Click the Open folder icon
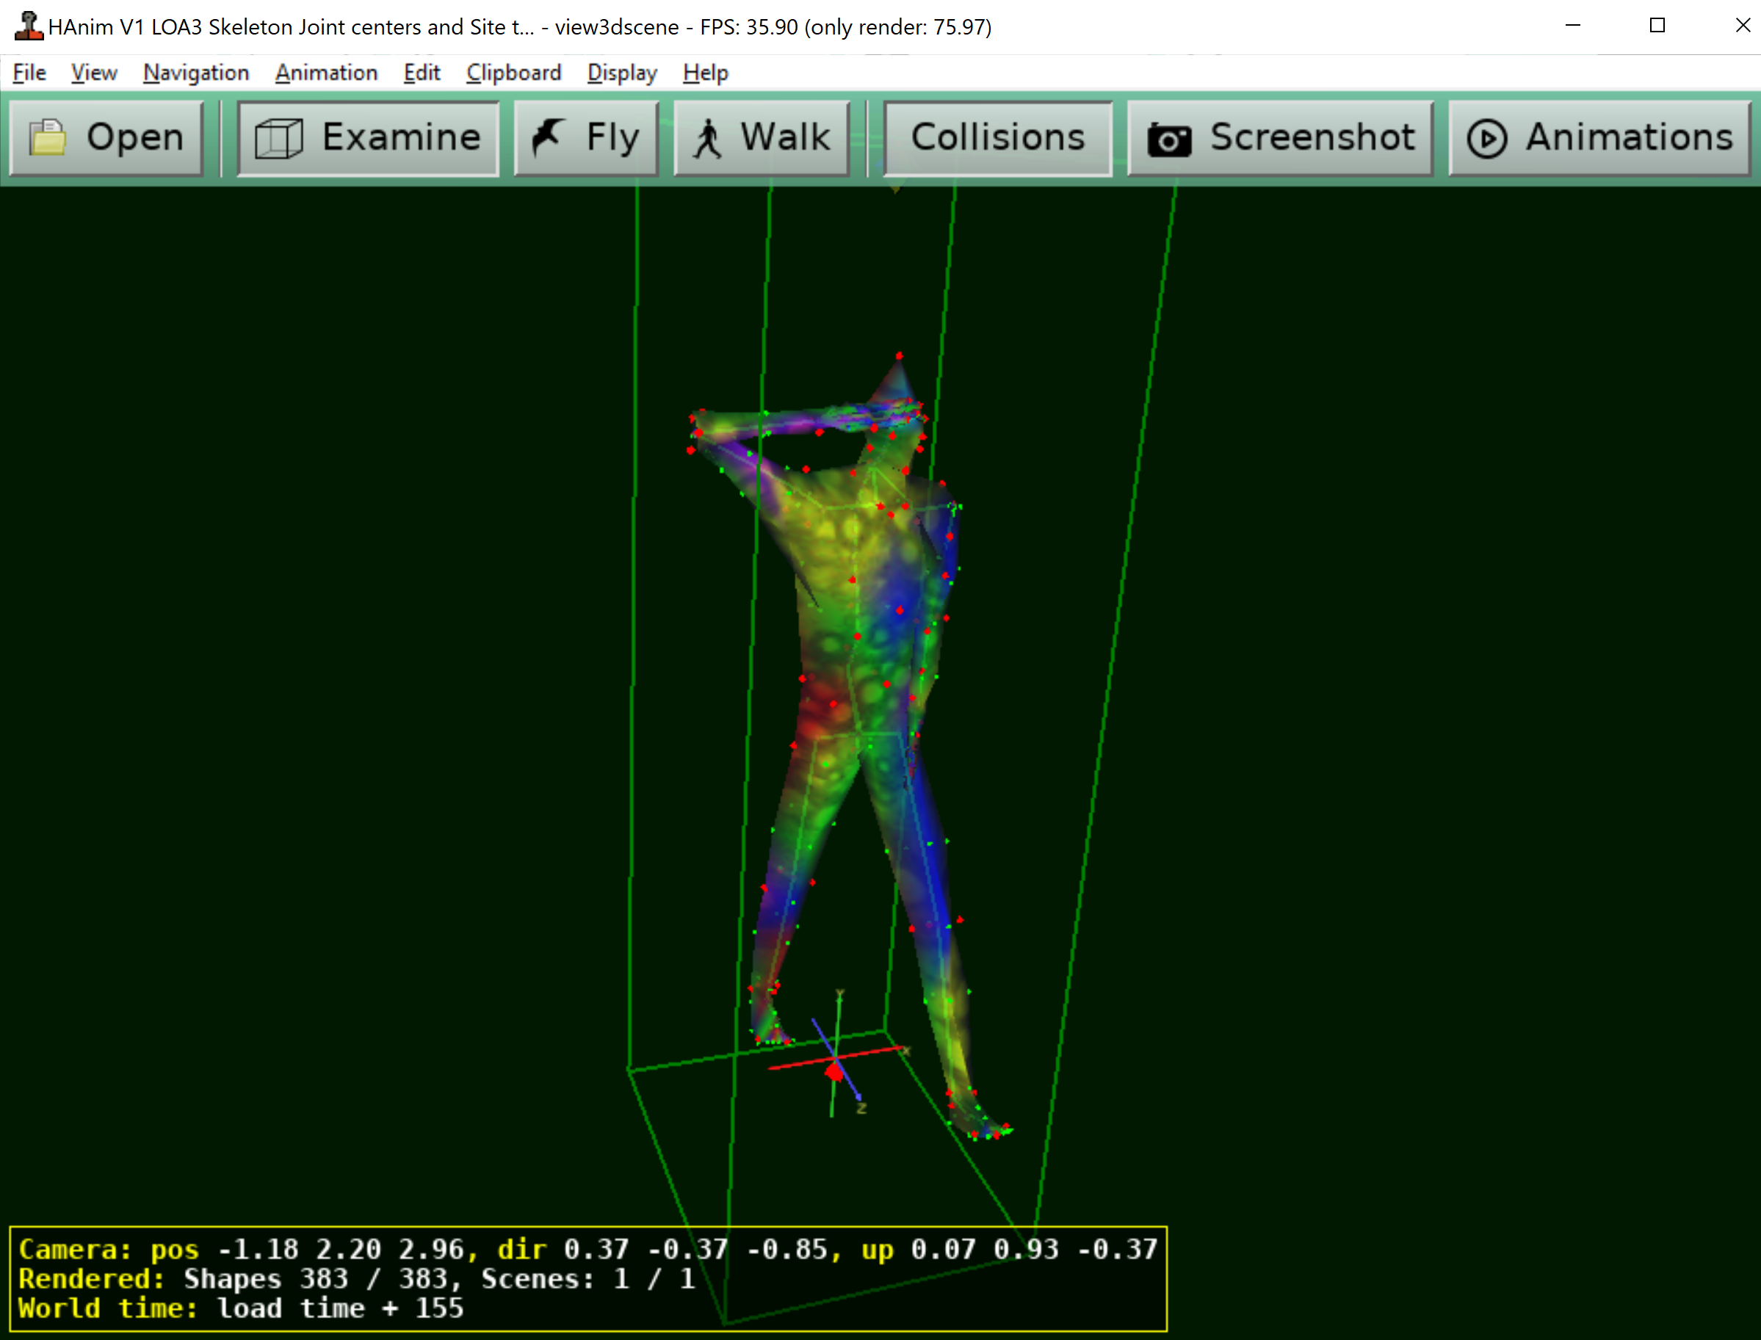The height and width of the screenshot is (1340, 1761). coord(48,137)
